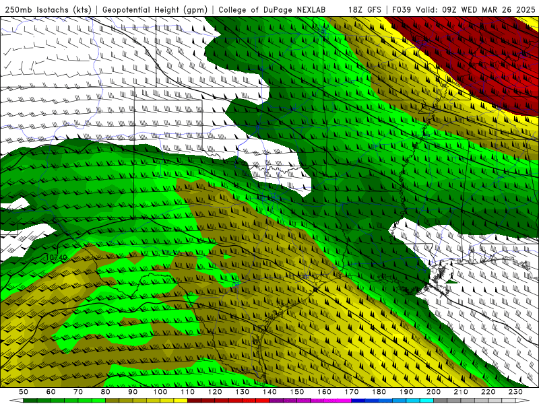539x404 pixels.
Task: Click the legend value '130'
Action: pyautogui.click(x=243, y=392)
